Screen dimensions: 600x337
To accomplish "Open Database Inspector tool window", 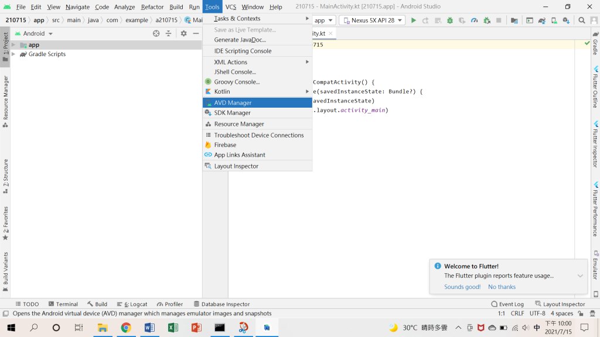I will click(x=221, y=304).
